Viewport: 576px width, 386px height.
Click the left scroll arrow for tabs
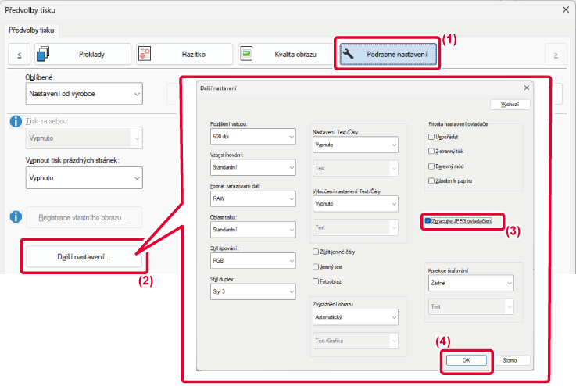coord(19,54)
